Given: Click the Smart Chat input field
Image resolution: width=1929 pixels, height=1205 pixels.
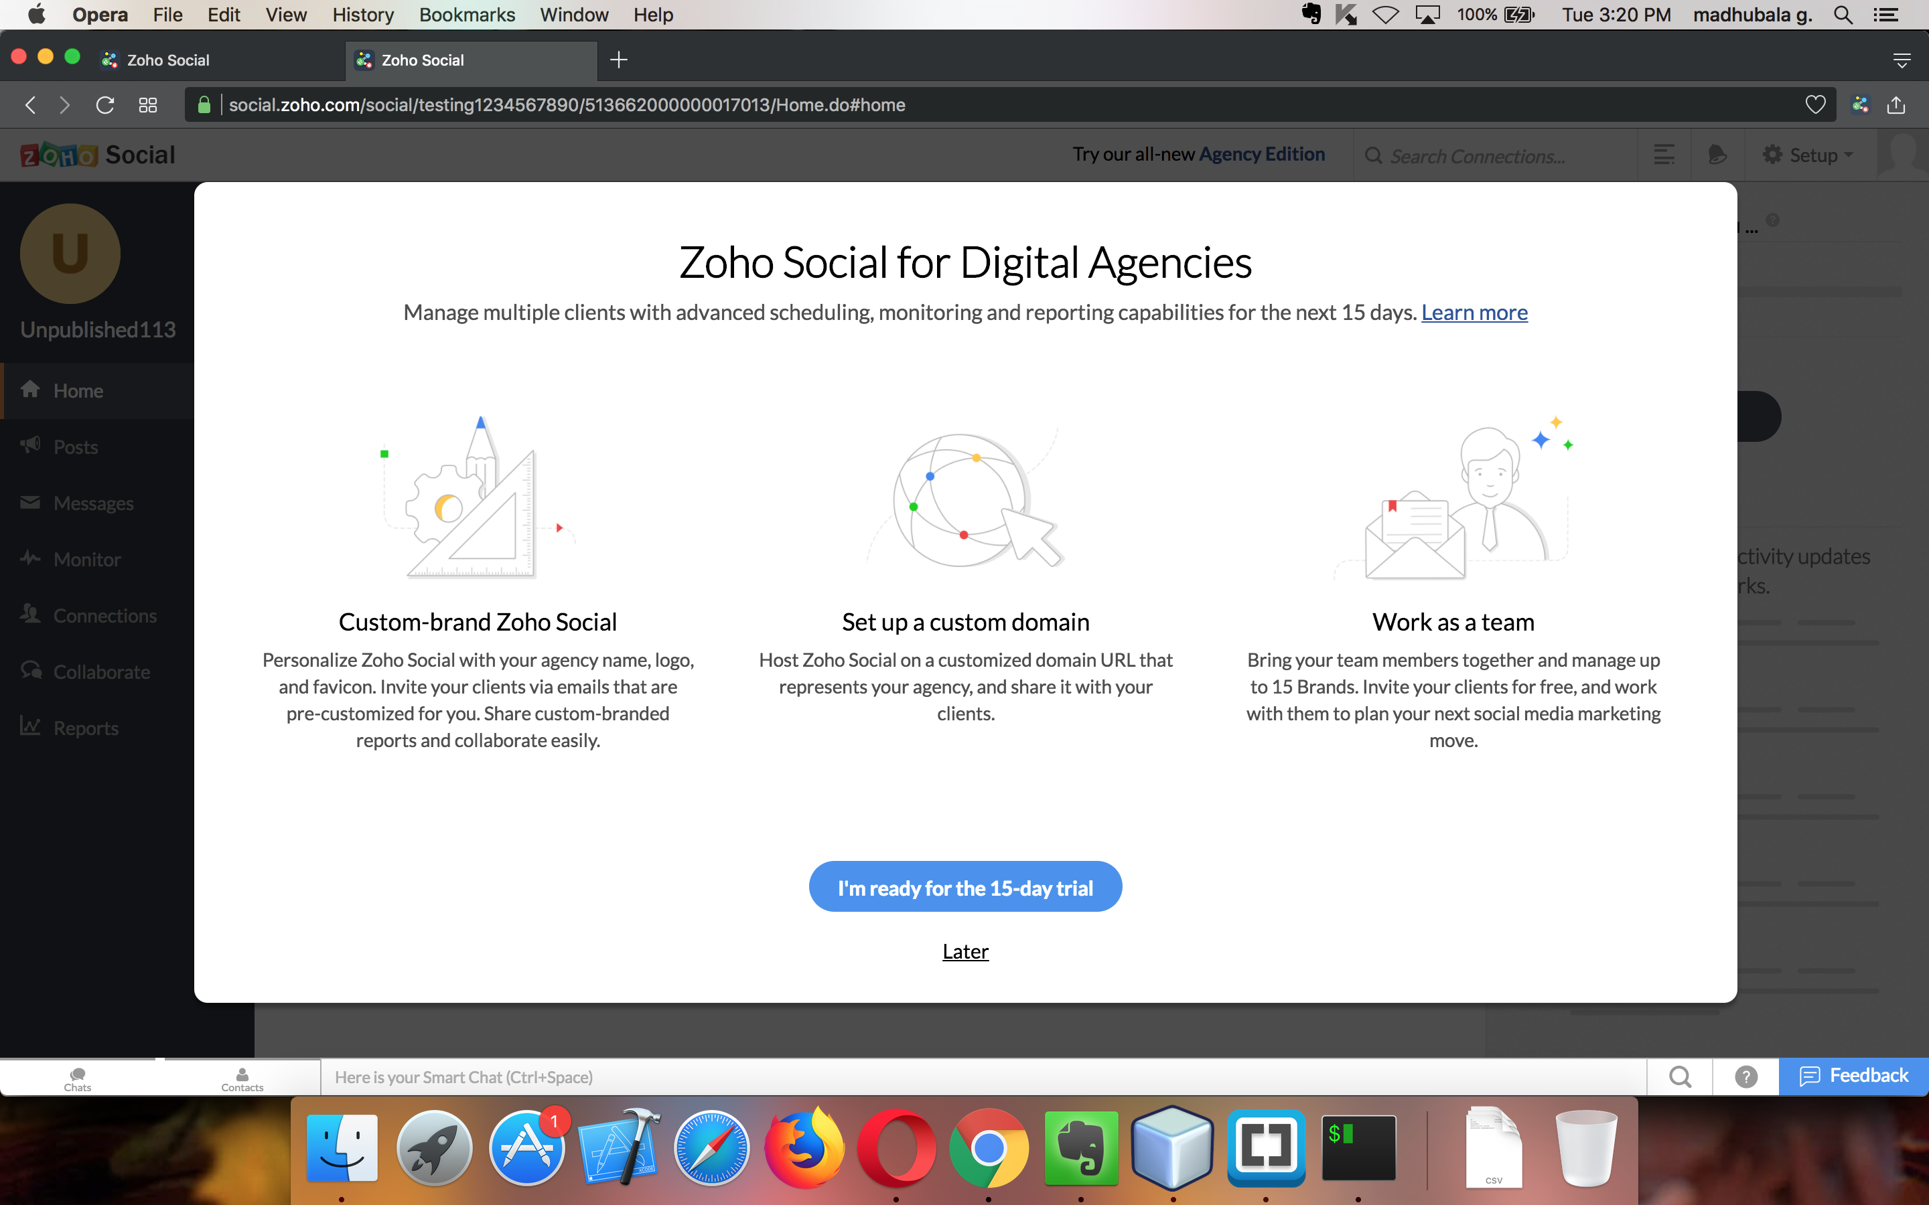Looking at the screenshot, I should (984, 1078).
